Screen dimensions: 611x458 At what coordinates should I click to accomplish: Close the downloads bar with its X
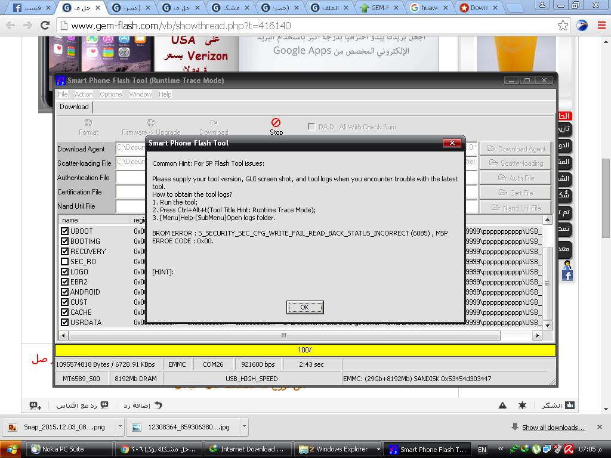600,427
